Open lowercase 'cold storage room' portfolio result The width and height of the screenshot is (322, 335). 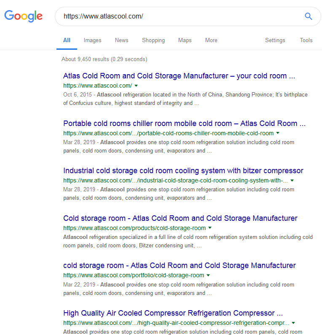point(180,265)
